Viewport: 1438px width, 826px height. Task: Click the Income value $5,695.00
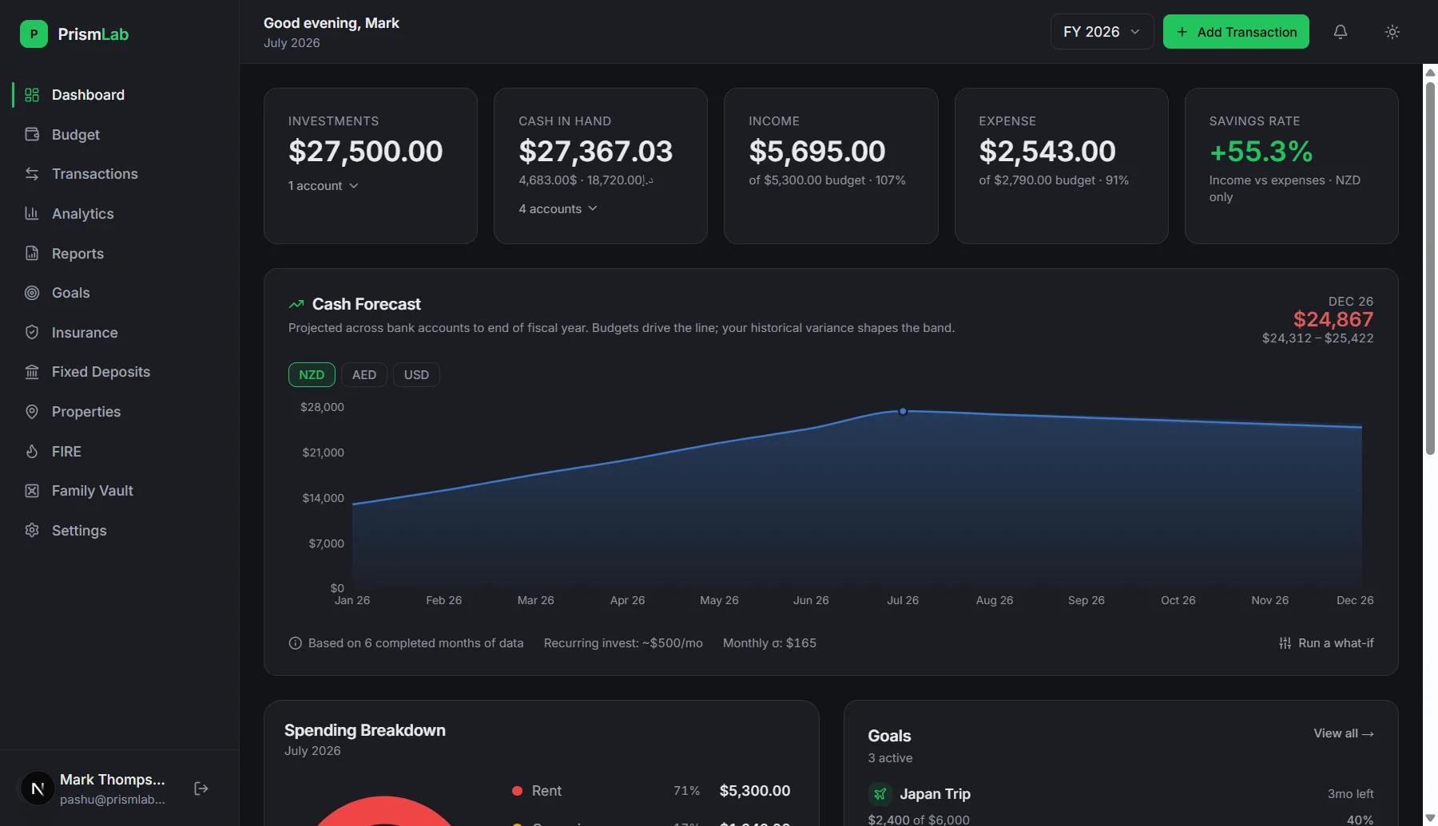tap(817, 152)
